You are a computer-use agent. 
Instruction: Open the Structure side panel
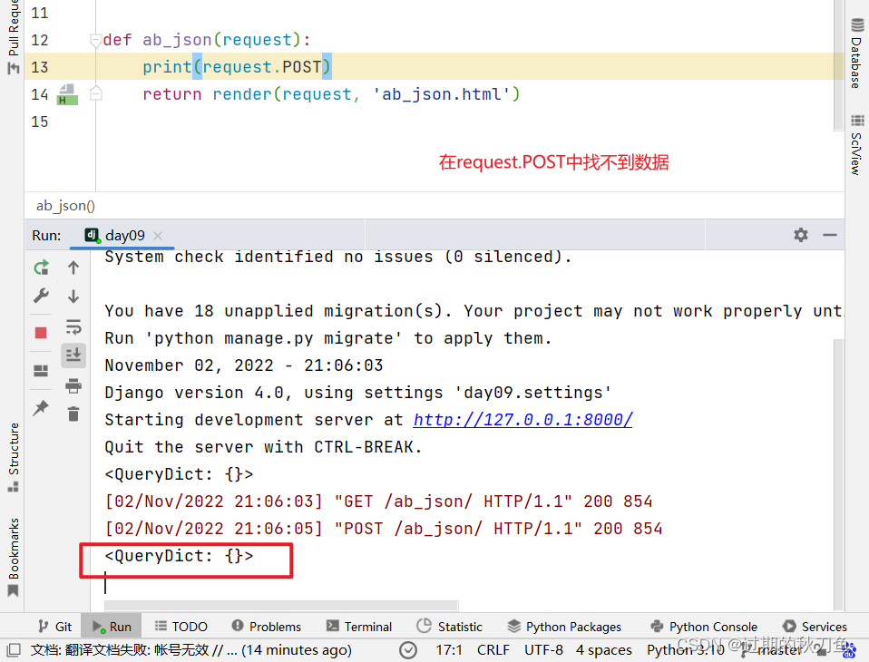[14, 458]
